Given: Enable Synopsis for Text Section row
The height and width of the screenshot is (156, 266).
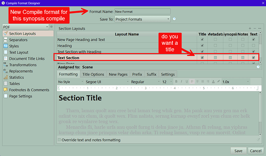Looking at the screenshot, I should [230, 58].
